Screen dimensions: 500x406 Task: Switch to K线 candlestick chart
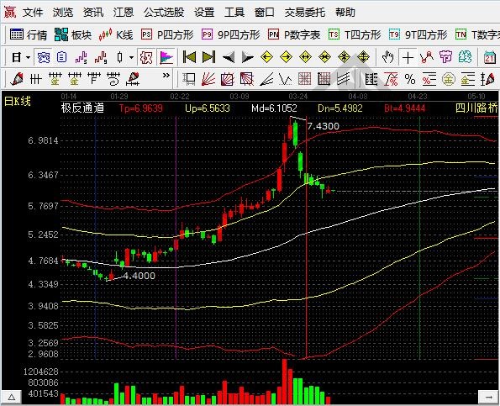116,34
